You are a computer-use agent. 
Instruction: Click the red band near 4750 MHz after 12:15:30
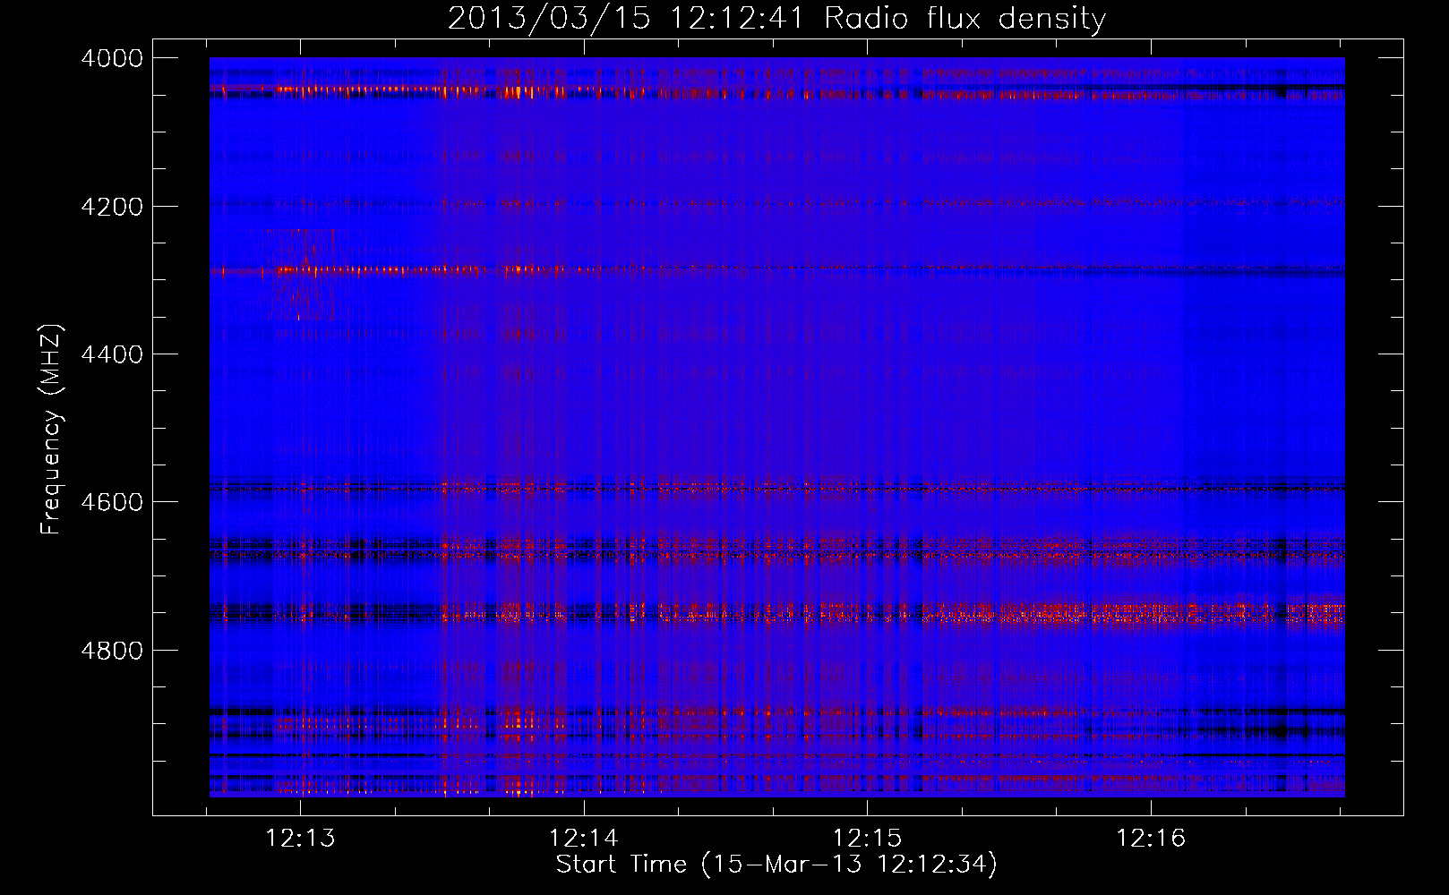pyautogui.click(x=1119, y=613)
